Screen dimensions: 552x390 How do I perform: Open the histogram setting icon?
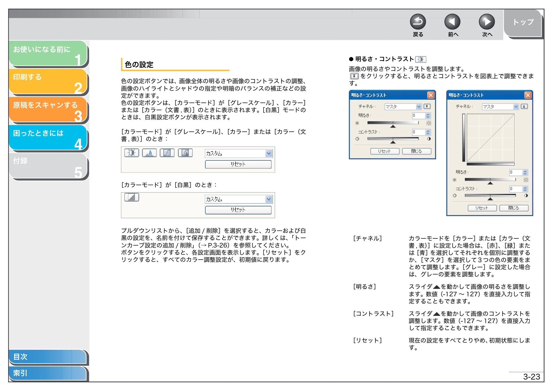pos(149,153)
